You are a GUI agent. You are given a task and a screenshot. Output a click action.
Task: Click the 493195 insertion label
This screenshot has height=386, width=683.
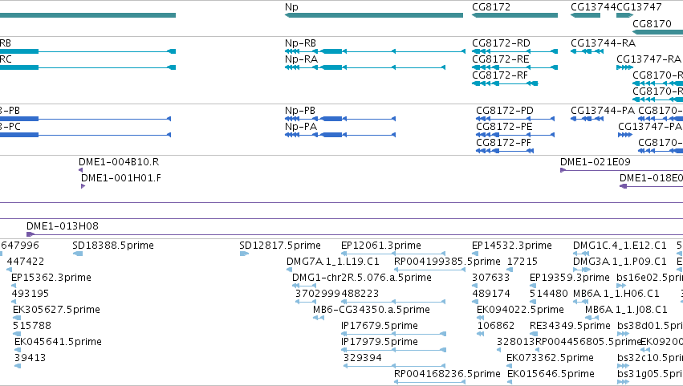30,294
